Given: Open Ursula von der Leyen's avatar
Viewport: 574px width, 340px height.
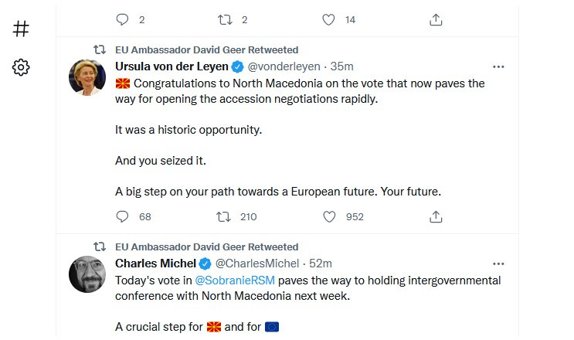Looking at the screenshot, I should tap(87, 77).
